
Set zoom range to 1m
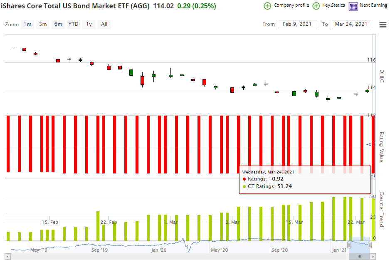point(27,24)
